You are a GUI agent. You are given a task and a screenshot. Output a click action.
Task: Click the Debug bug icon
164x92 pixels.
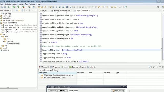pos(9,7)
